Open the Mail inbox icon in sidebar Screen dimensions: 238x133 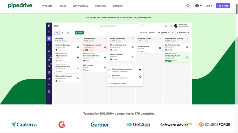[49, 60]
